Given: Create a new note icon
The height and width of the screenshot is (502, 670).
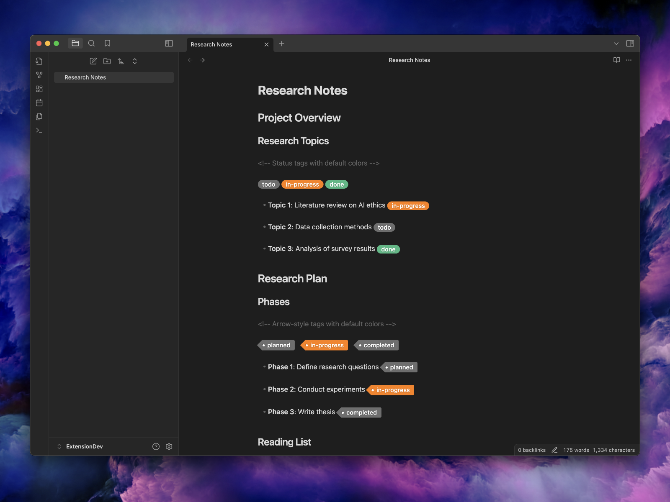Looking at the screenshot, I should point(93,61).
